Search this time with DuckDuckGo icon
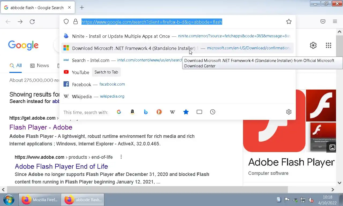The image size is (343, 206). pyautogui.click(x=159, y=112)
